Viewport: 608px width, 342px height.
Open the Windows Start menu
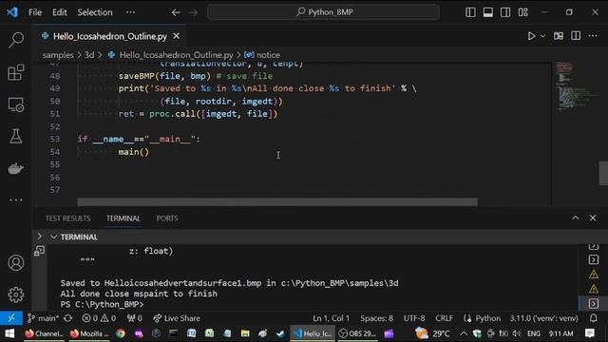pyautogui.click(x=9, y=333)
